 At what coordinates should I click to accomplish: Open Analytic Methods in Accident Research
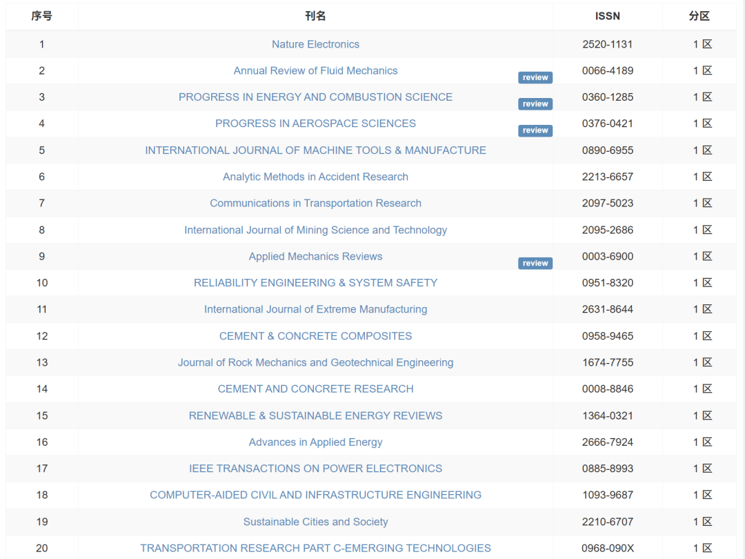click(x=315, y=177)
